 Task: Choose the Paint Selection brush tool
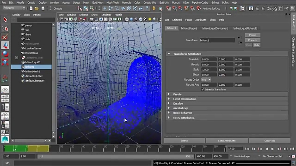[x=5, y=37]
